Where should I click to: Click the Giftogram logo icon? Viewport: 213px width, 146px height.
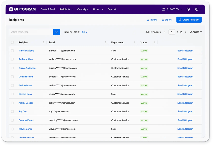point(11,9)
